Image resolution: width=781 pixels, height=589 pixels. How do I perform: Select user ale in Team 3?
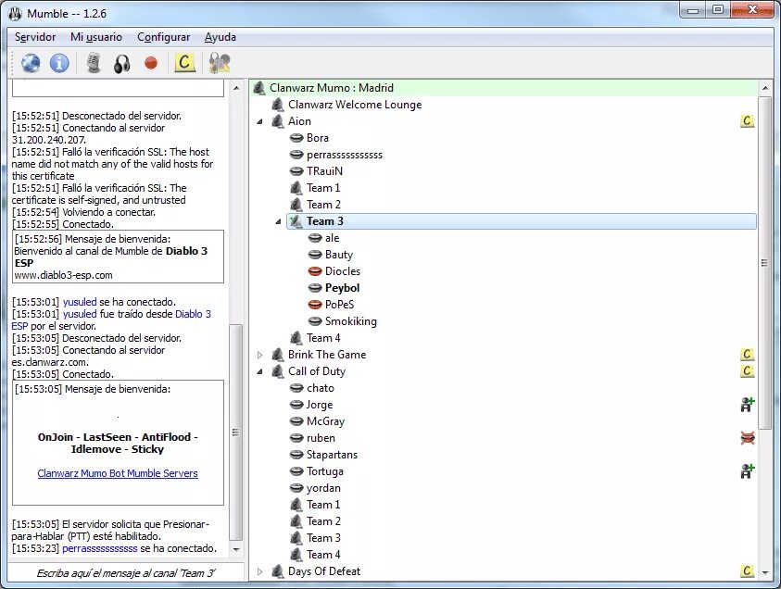click(333, 238)
